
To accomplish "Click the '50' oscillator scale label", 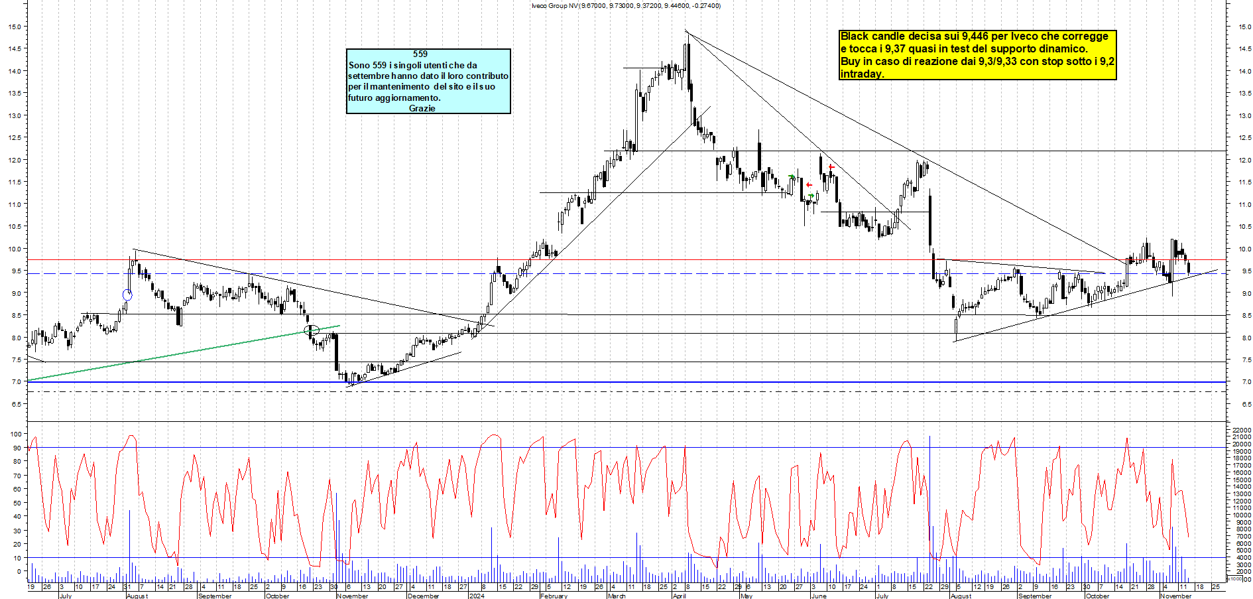I will tap(17, 503).
